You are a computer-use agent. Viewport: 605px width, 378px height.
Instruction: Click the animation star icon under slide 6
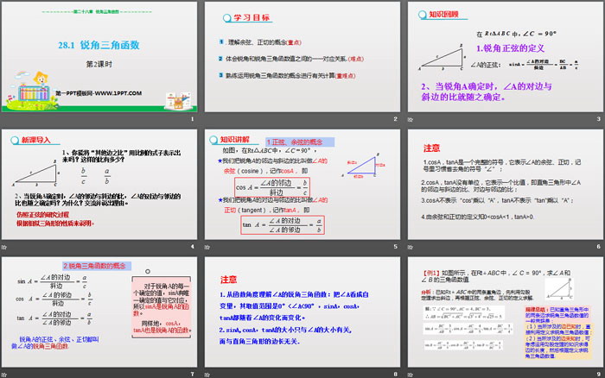(411, 247)
